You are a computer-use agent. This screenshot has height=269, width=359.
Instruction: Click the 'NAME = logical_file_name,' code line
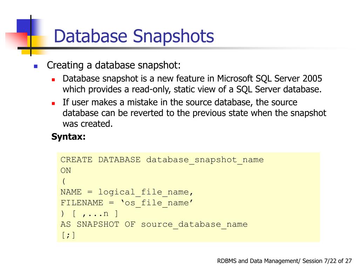click(127, 192)
